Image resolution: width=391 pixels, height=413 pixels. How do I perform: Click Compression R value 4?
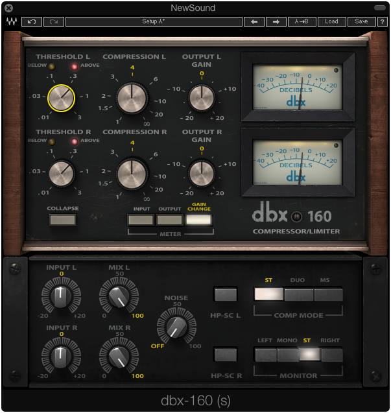132,143
